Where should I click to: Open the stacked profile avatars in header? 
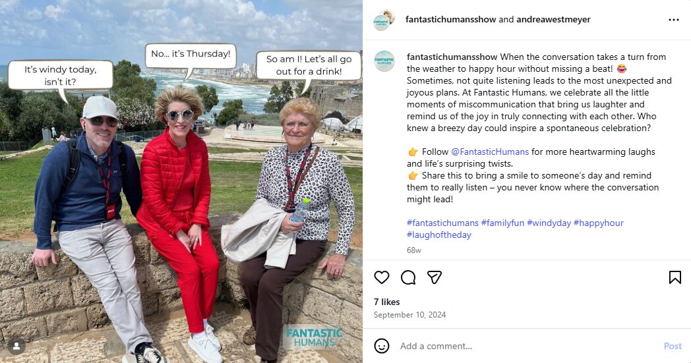point(383,20)
